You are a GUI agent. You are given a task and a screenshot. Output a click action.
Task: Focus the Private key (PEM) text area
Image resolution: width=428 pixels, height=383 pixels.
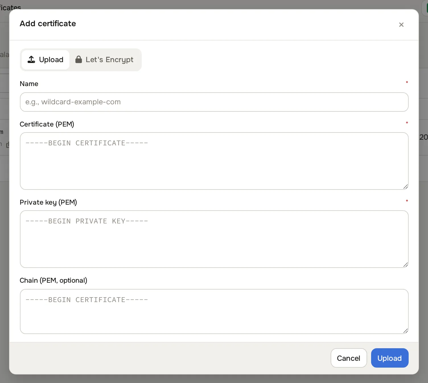(x=214, y=239)
